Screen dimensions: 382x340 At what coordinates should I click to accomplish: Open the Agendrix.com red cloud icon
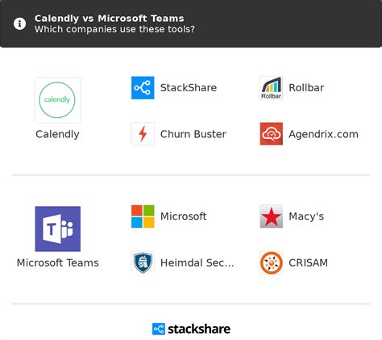pos(271,134)
